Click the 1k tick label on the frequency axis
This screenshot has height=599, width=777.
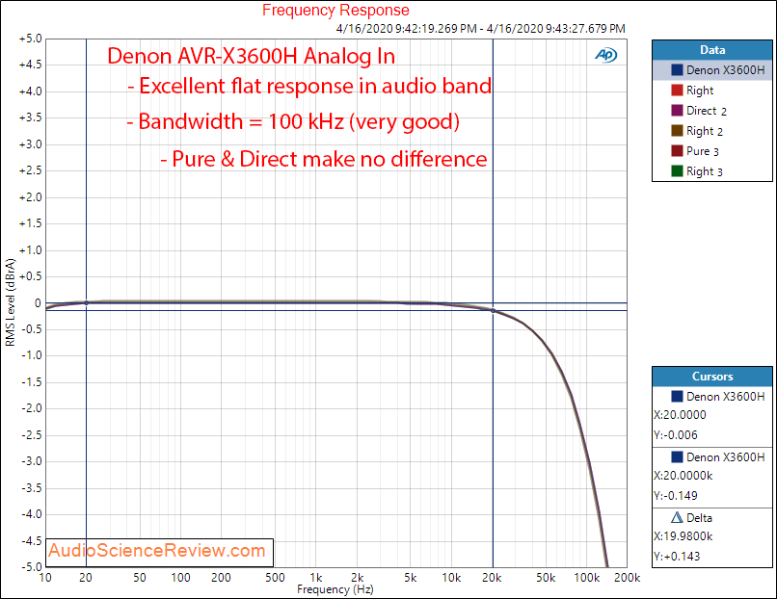(316, 578)
